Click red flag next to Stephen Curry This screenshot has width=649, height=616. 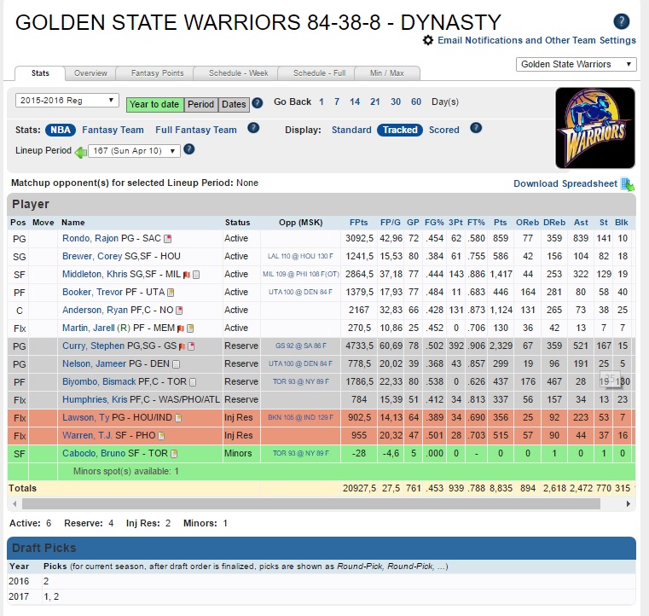(182, 346)
